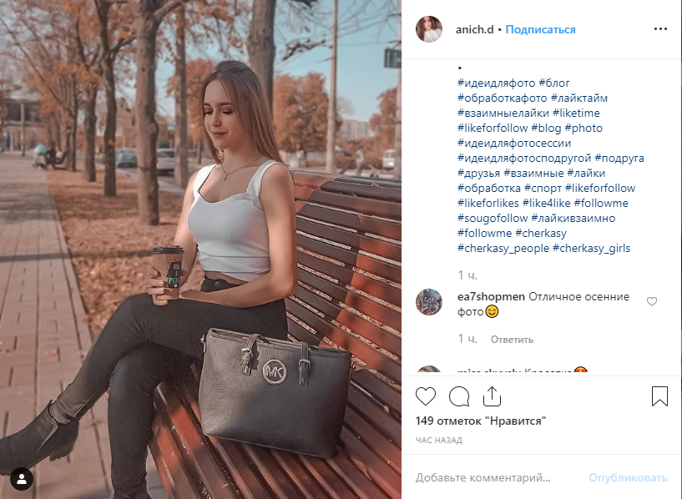Open the three-dot more options menu
The height and width of the screenshot is (499, 682).
coord(660,28)
